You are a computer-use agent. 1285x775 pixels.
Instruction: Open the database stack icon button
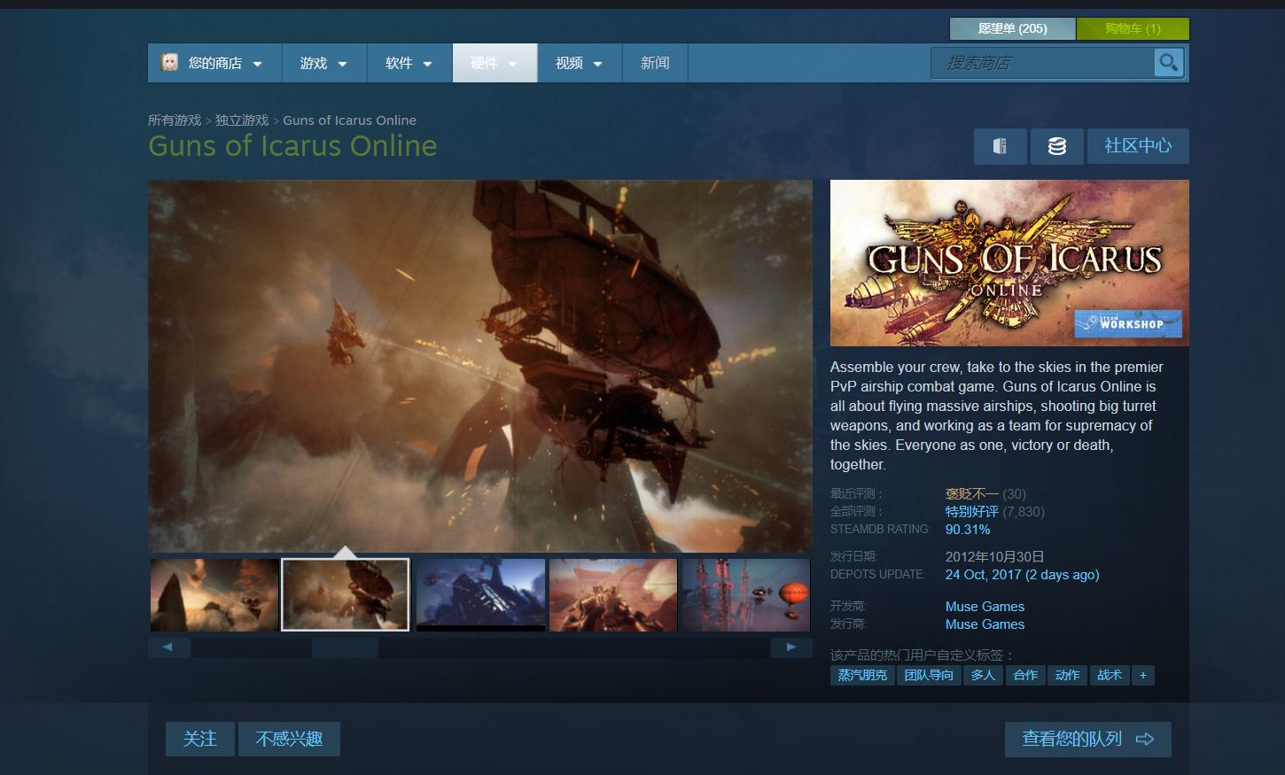[x=1056, y=146]
